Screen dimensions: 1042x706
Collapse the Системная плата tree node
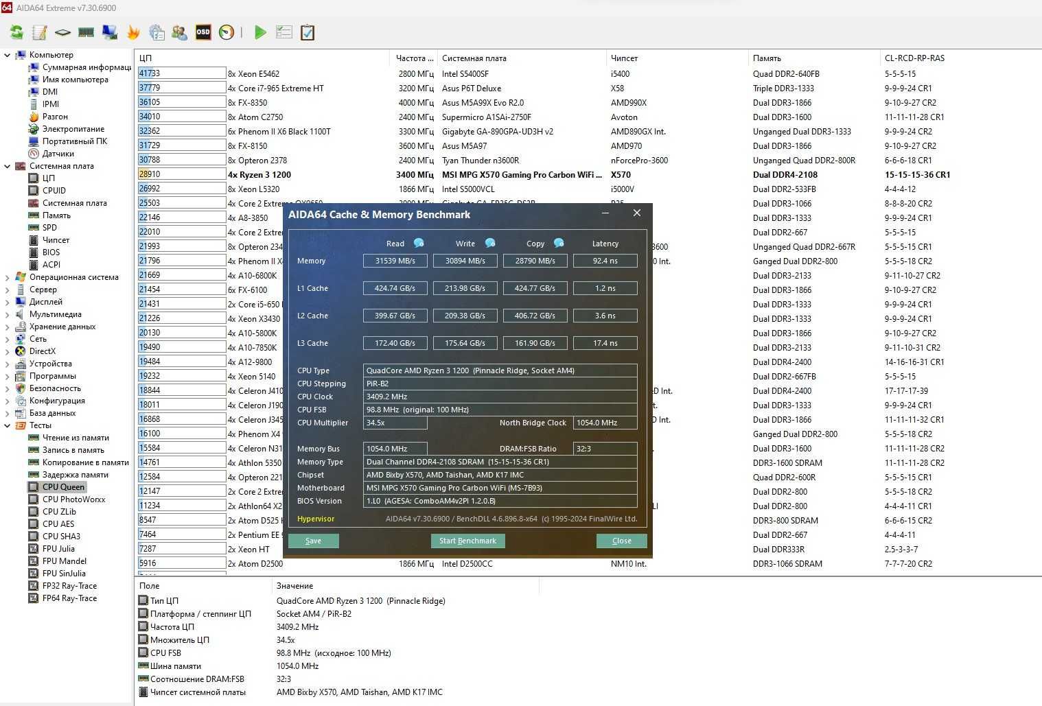pos(8,166)
